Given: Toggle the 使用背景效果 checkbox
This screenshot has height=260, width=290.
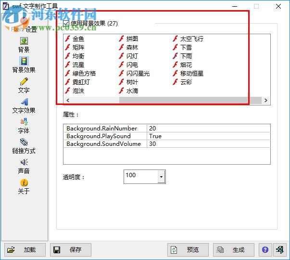Looking at the screenshot, I should click(x=66, y=23).
